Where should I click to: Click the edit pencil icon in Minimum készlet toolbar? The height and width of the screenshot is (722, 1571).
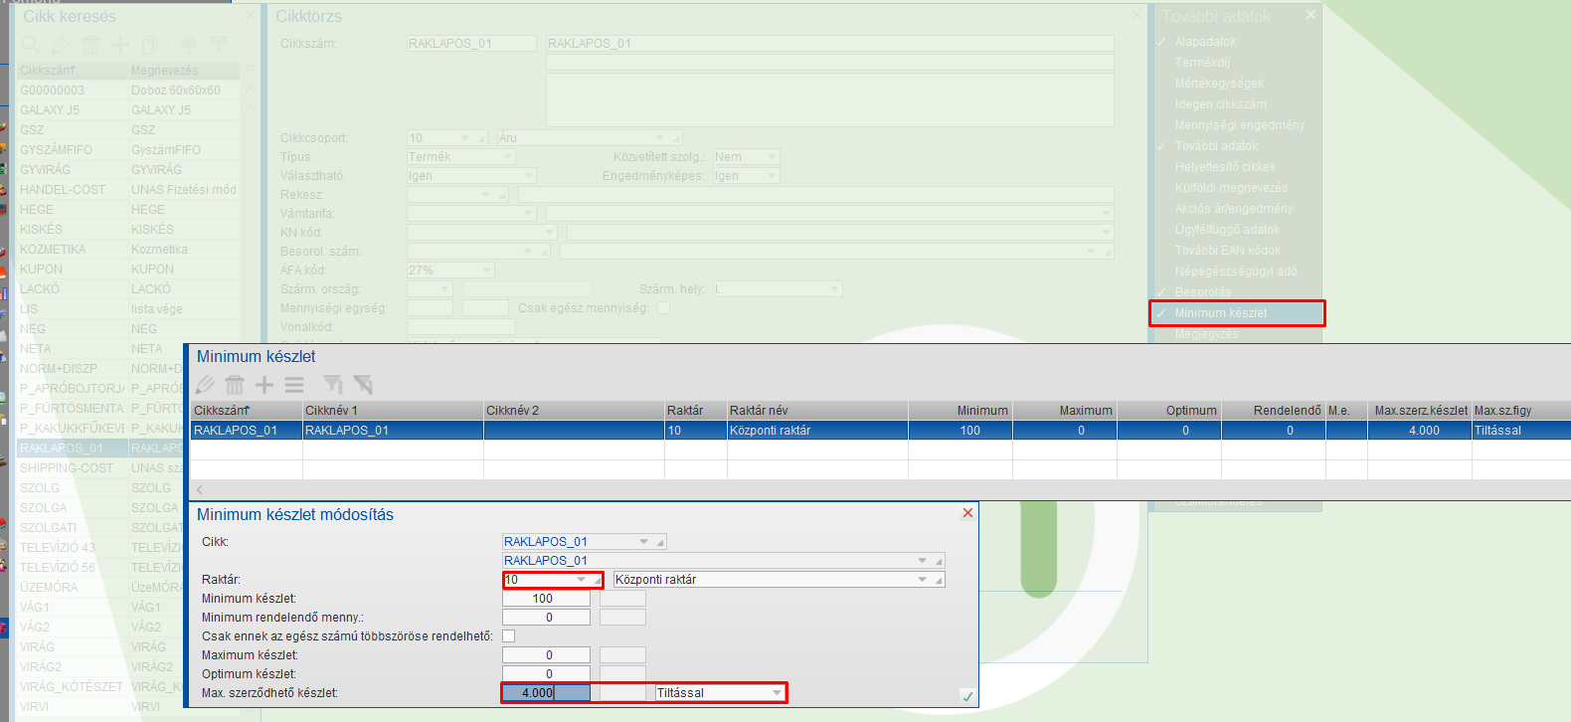(x=206, y=385)
